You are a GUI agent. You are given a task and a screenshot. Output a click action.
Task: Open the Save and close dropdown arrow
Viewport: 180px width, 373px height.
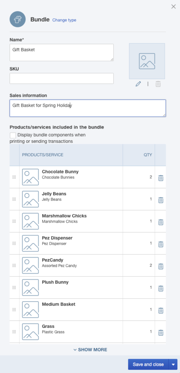pyautogui.click(x=173, y=364)
